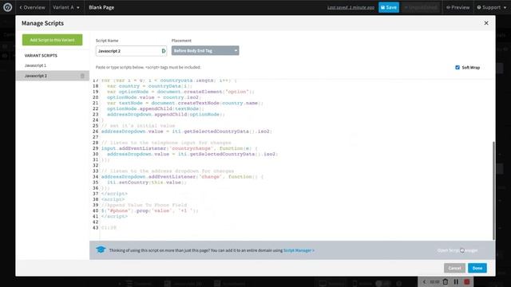Stop recording with red button
Image resolution: width=511 pixels, height=287 pixels.
466,281
